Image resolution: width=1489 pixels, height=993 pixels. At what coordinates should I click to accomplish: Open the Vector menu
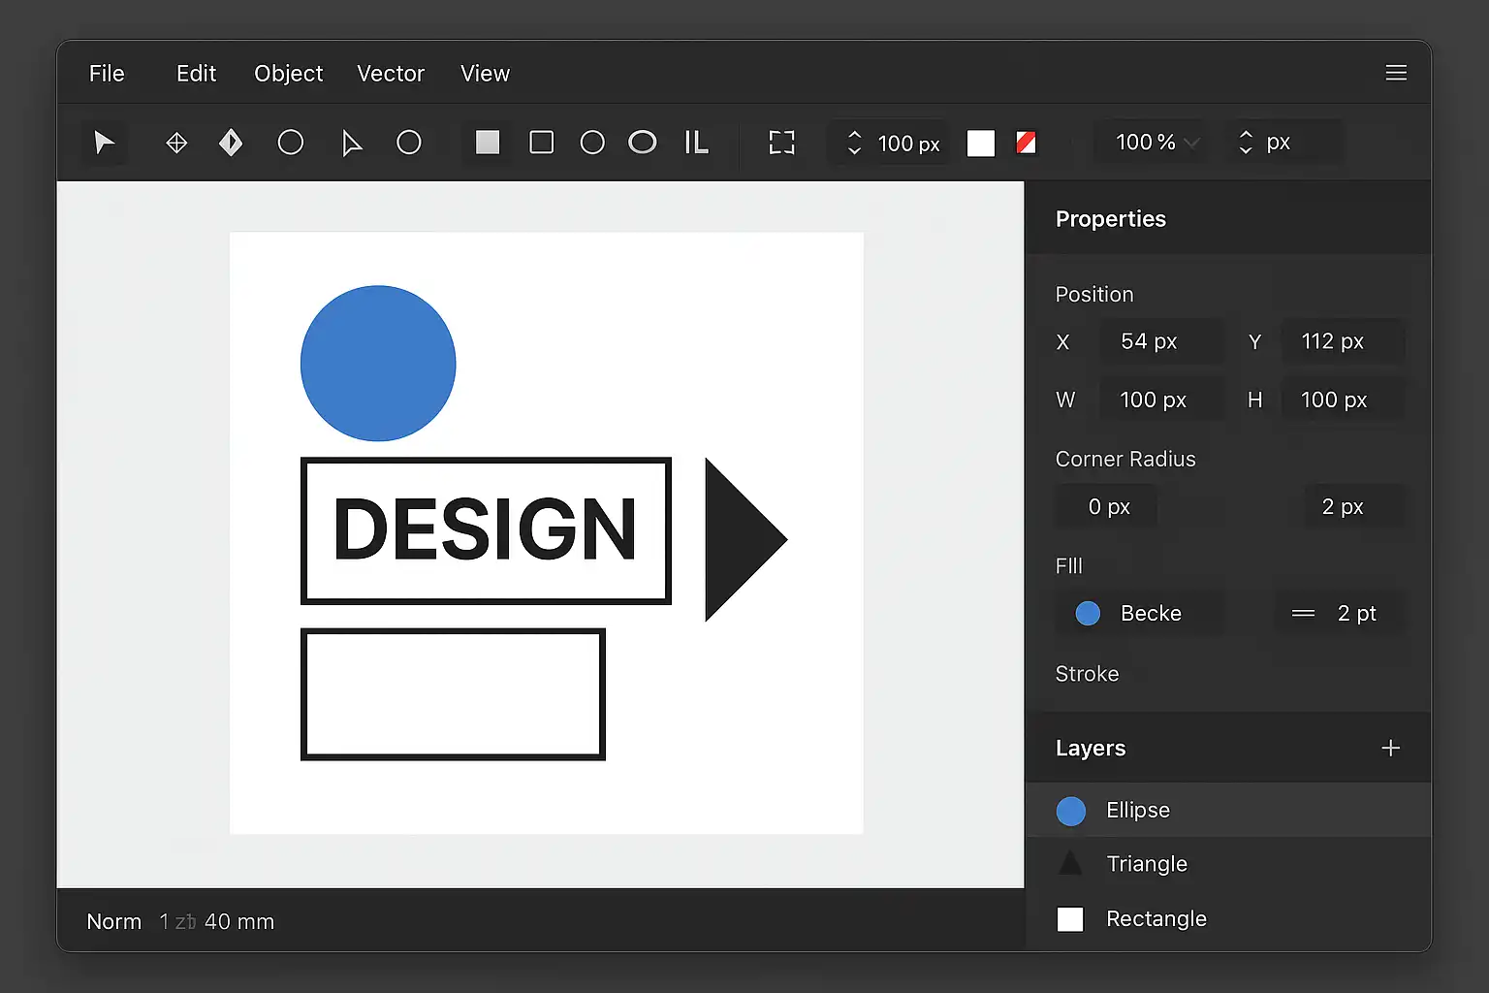(x=391, y=74)
